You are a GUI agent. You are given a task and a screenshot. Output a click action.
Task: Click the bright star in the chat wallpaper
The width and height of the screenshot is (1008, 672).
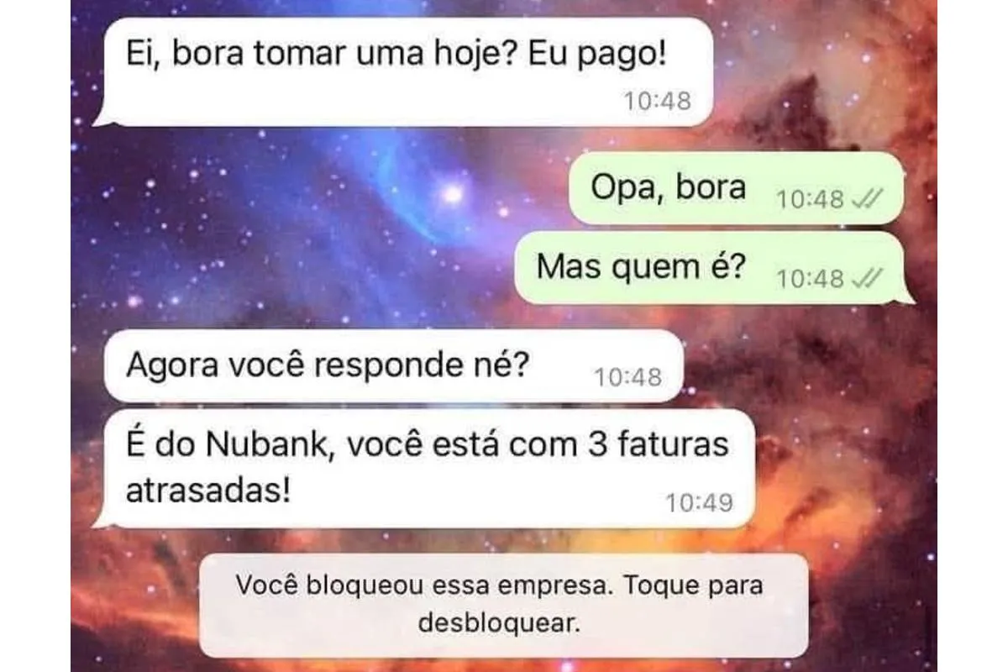point(453,194)
